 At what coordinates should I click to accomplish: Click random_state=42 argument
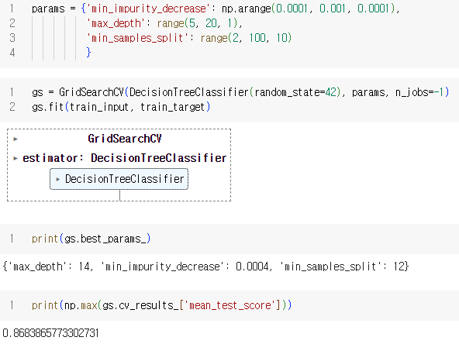(x=295, y=92)
